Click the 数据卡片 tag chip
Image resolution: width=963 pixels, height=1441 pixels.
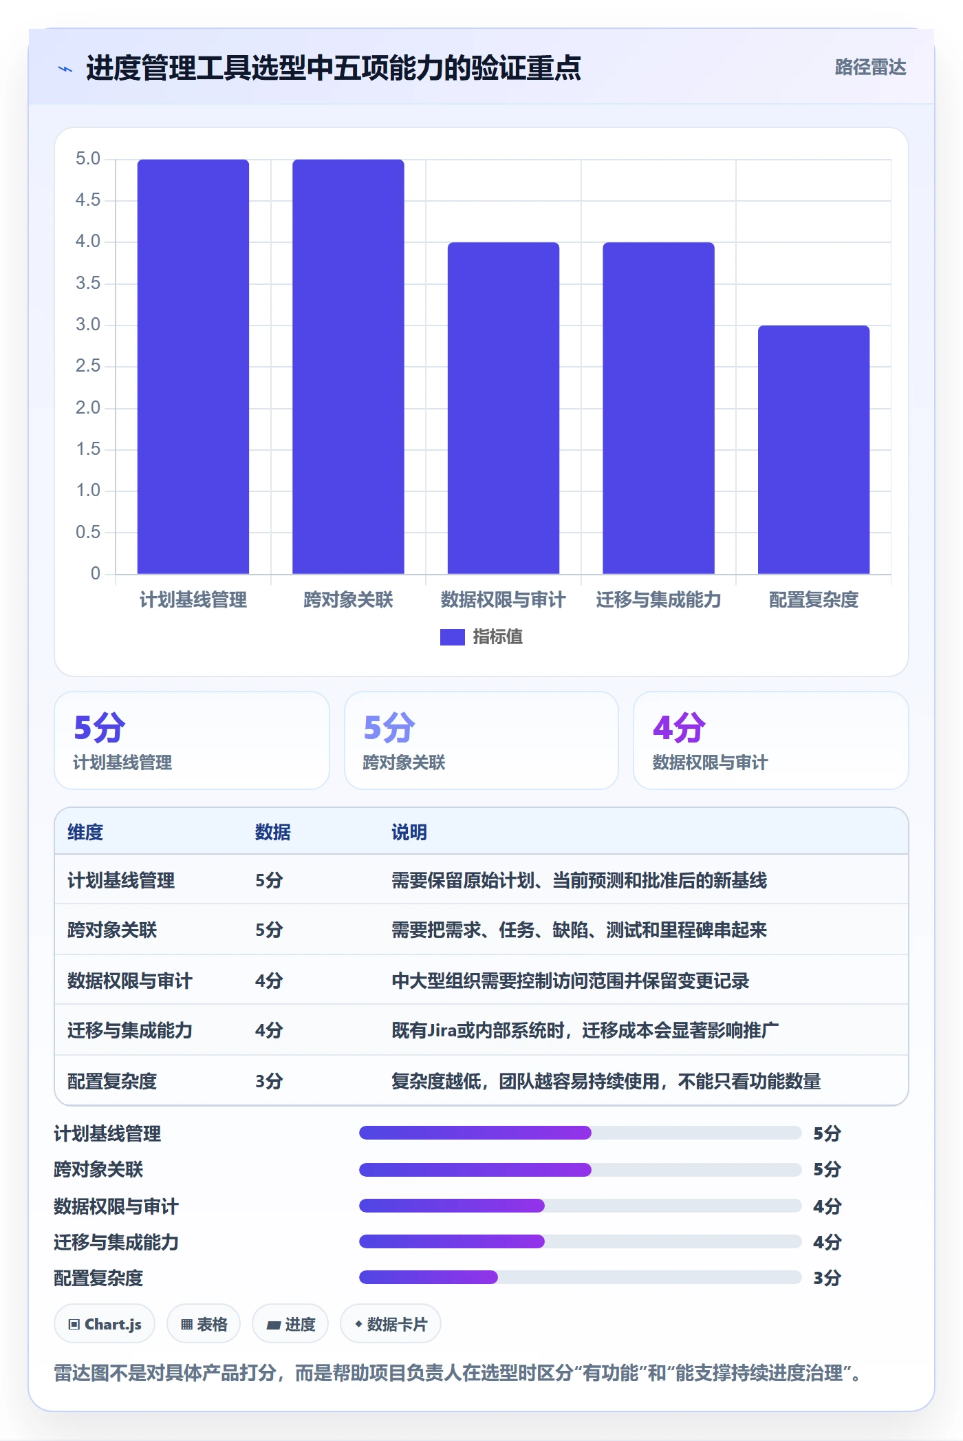pos(391,1324)
